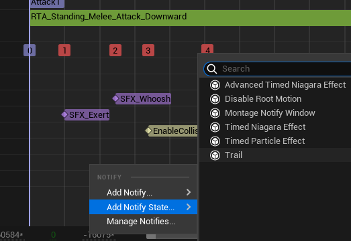Open Manage Notifies... menu entry
351x241 pixels.
[x=143, y=222]
